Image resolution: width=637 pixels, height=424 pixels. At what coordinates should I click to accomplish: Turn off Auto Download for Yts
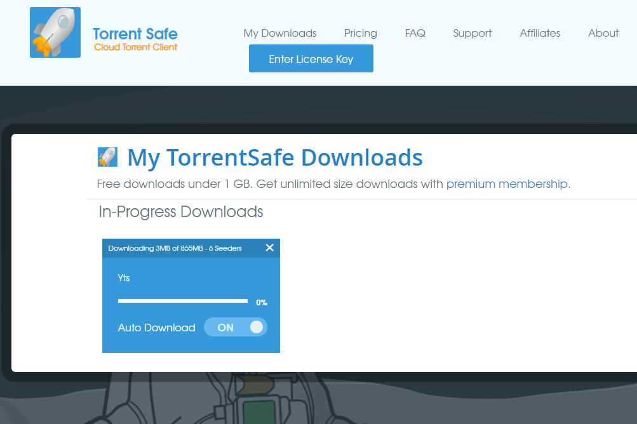[x=235, y=327]
